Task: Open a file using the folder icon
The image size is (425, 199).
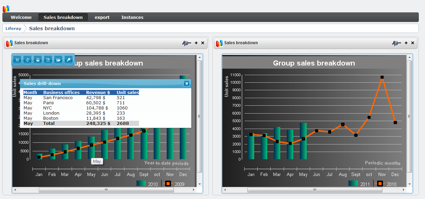Action: [x=58, y=60]
